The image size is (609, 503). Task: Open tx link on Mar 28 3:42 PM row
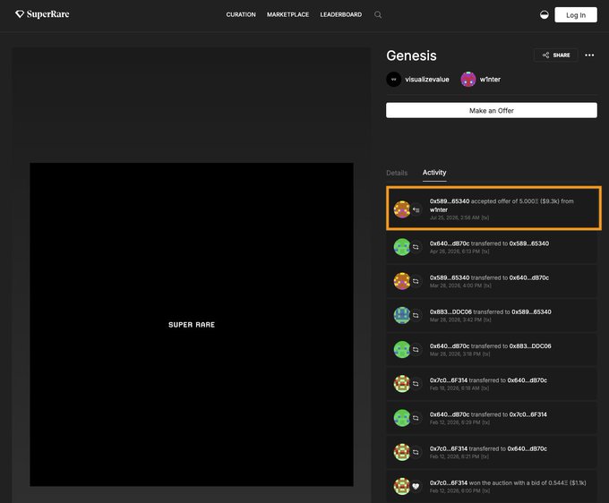pos(487,320)
